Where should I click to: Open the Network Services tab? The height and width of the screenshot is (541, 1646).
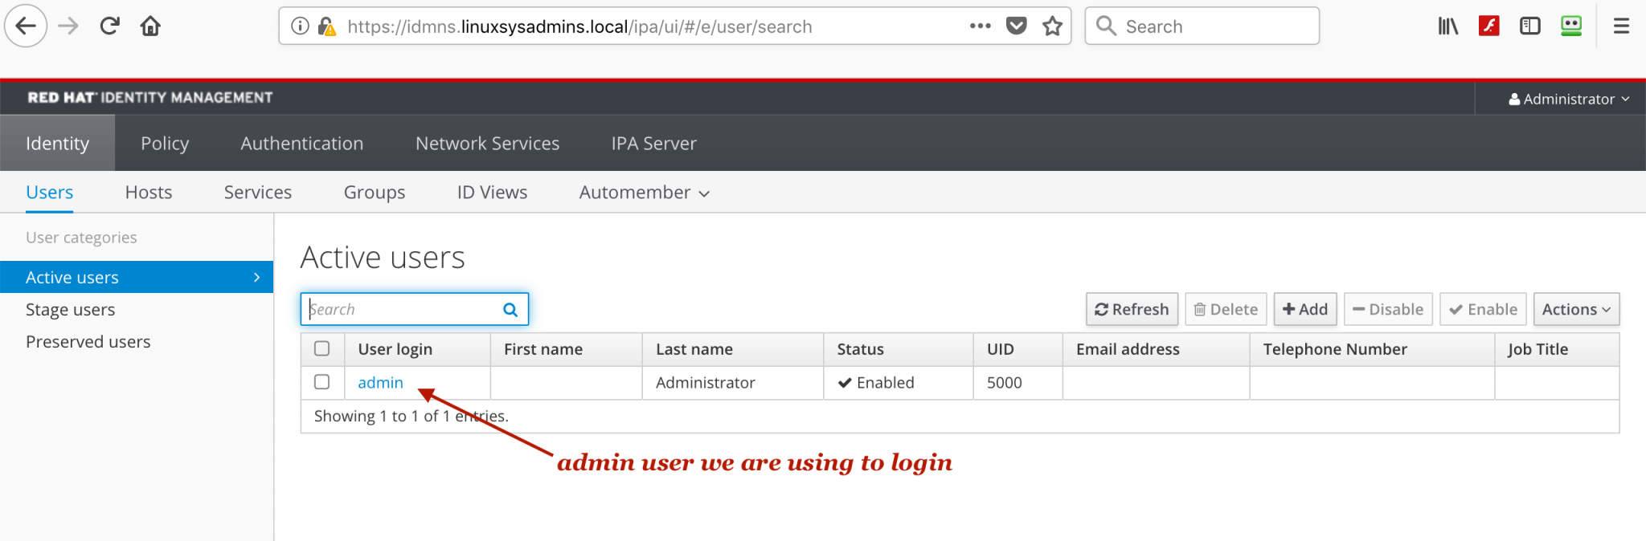tap(487, 143)
